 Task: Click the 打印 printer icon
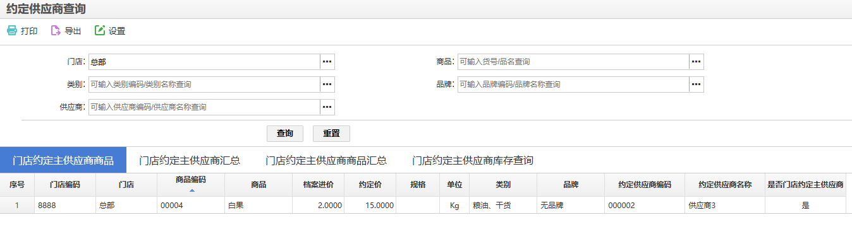tap(11, 30)
